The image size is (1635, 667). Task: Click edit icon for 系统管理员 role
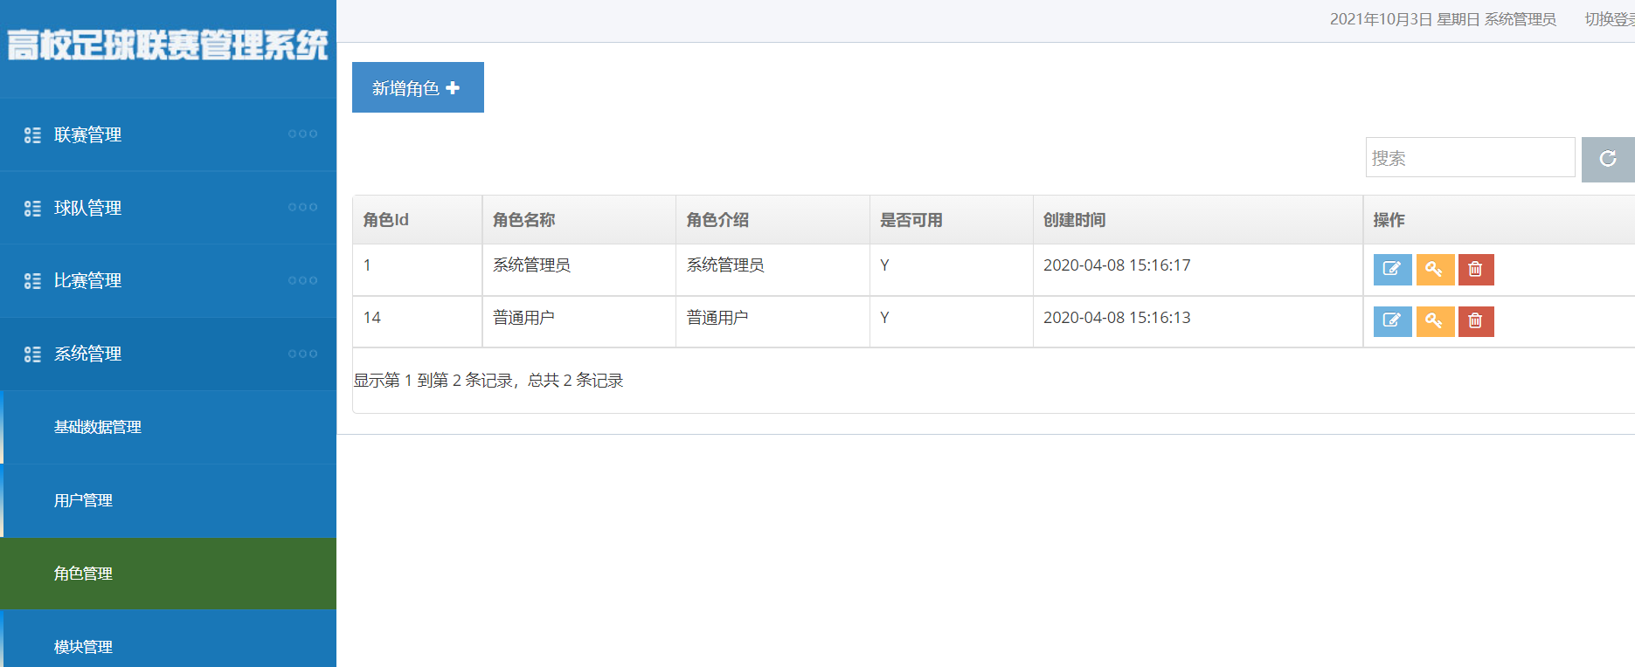pos(1392,270)
